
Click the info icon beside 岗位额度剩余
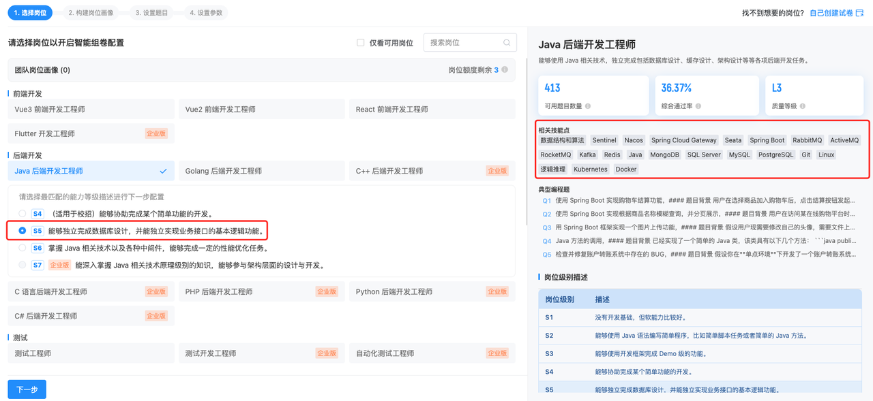point(505,69)
